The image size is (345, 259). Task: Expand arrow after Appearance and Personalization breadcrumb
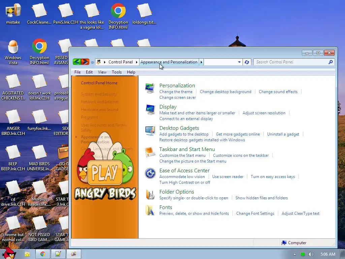[x=201, y=62]
